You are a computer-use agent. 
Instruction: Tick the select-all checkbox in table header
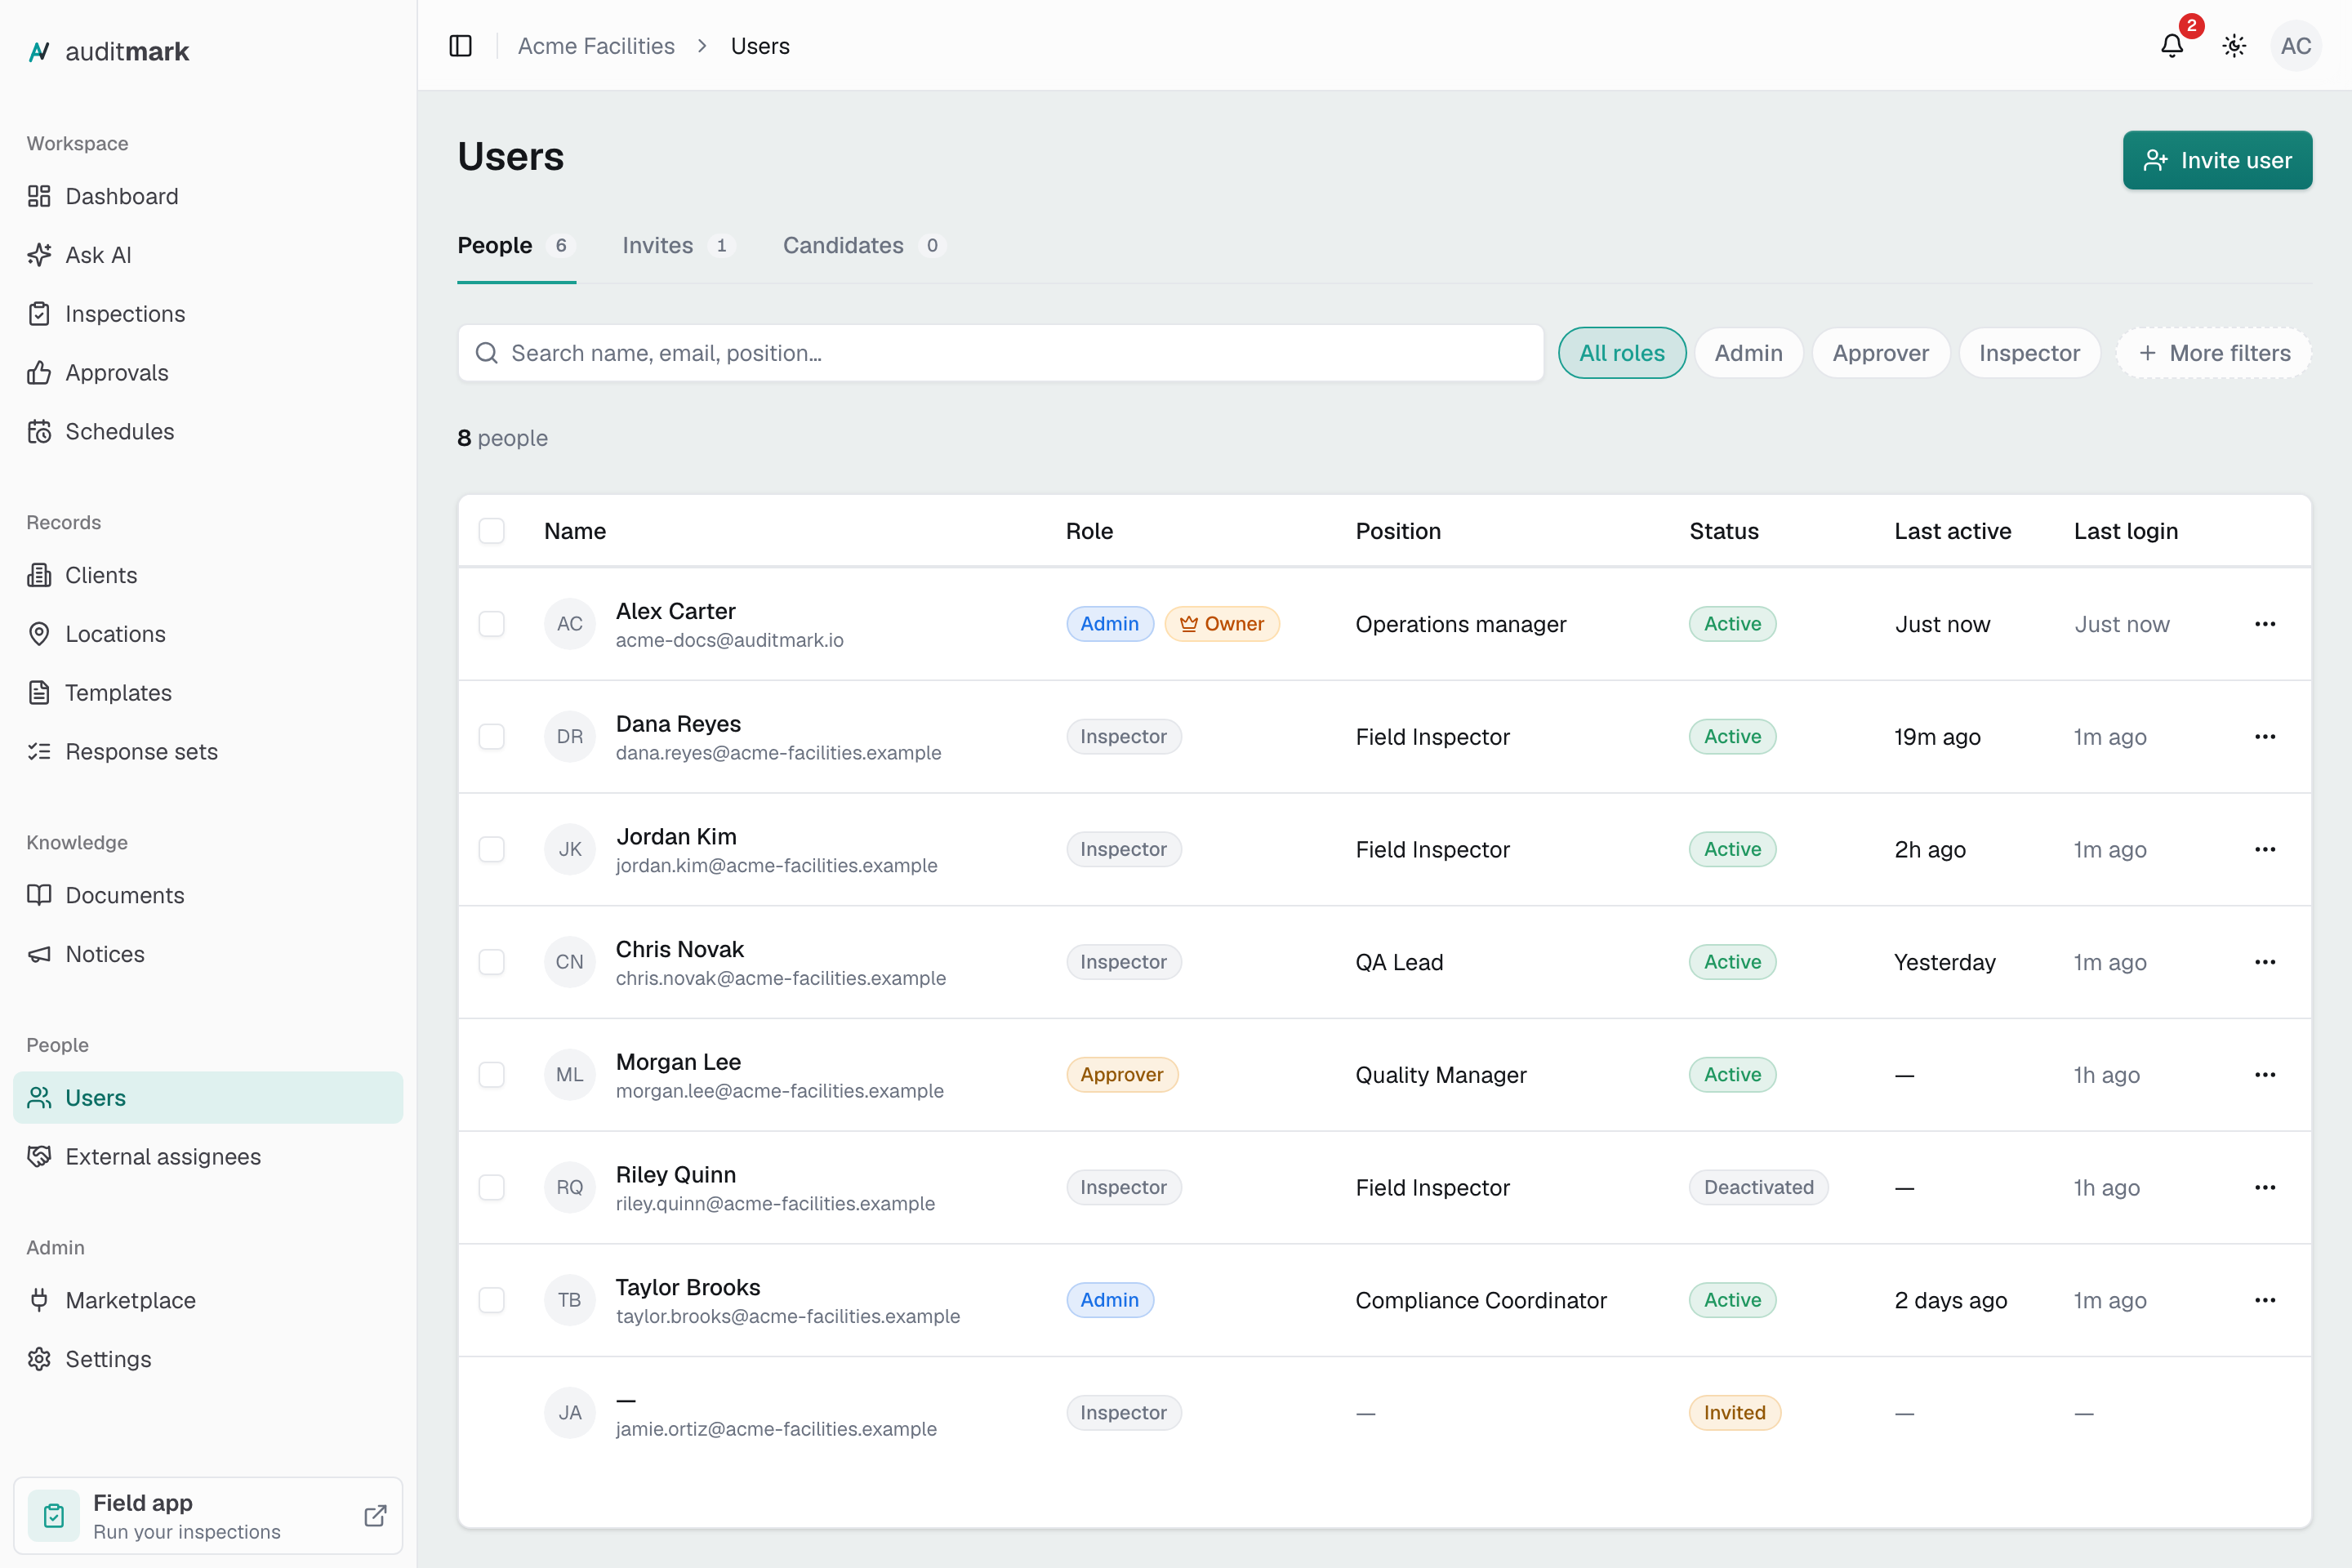coord(491,531)
